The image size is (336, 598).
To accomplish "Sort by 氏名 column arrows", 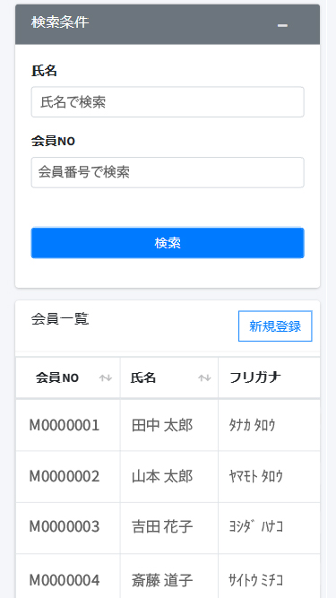I will click(204, 378).
